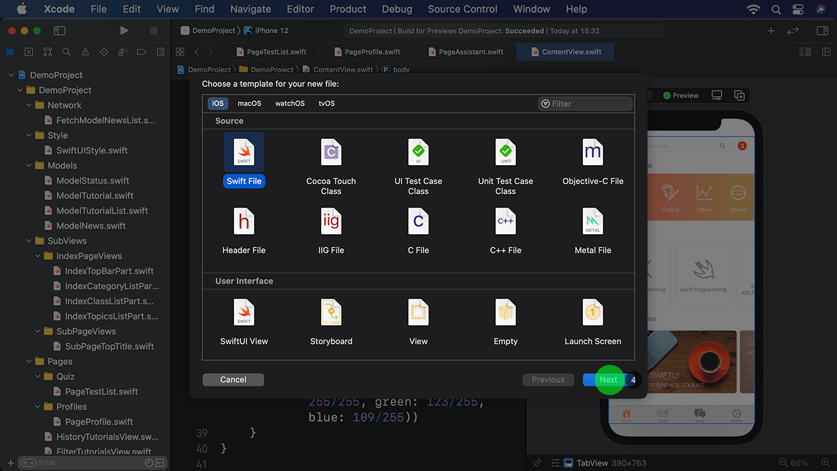837x471 pixels.
Task: Open the breakpoint navigator
Action: pos(142,52)
